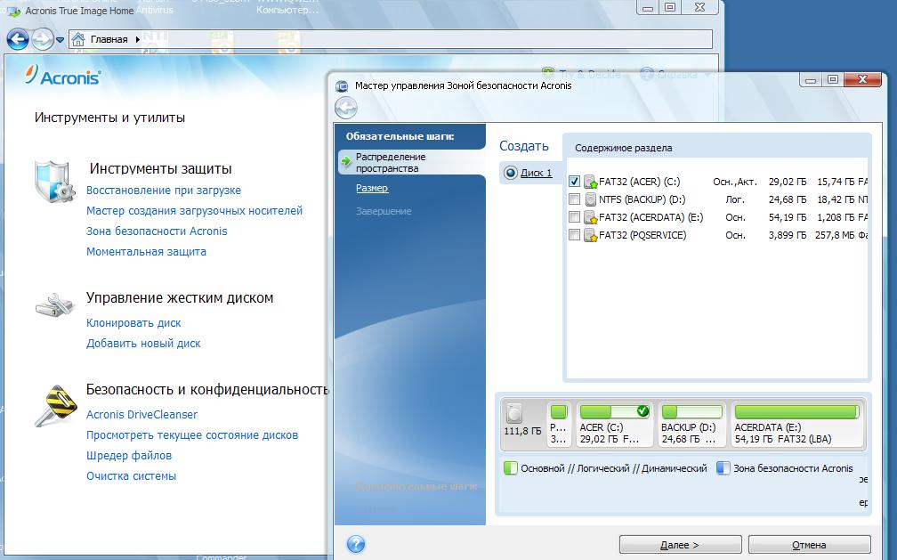Click the hard disk management icon
This screenshot has width=897, height=560.
pos(54,304)
